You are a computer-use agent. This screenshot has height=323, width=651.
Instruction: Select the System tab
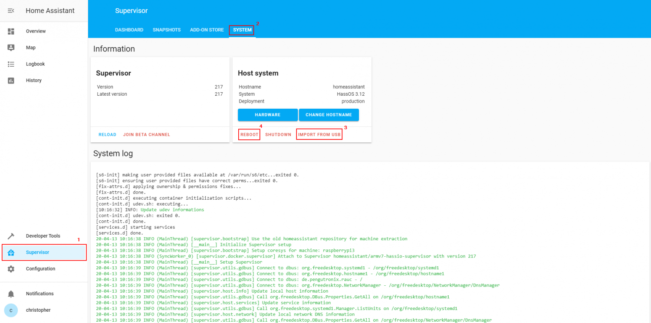[x=241, y=30]
